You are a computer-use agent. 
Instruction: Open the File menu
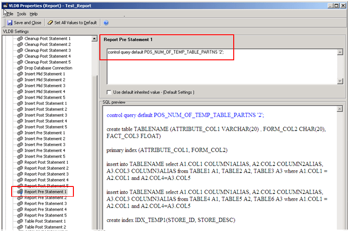point(10,14)
